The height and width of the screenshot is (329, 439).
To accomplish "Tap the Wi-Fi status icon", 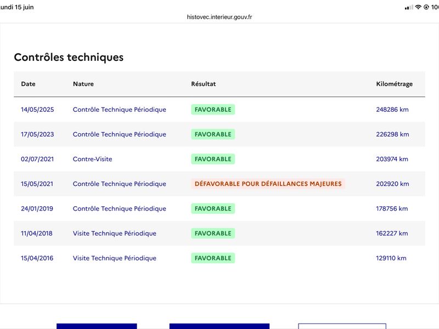I will 418,7.
